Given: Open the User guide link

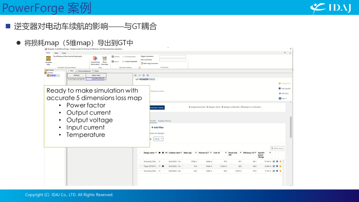Looking at the screenshot, I should pyautogui.click(x=284, y=88).
